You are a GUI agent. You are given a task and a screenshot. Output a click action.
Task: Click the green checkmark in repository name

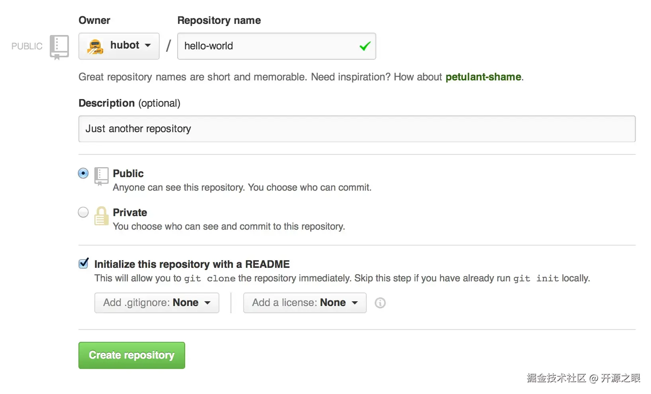click(365, 46)
